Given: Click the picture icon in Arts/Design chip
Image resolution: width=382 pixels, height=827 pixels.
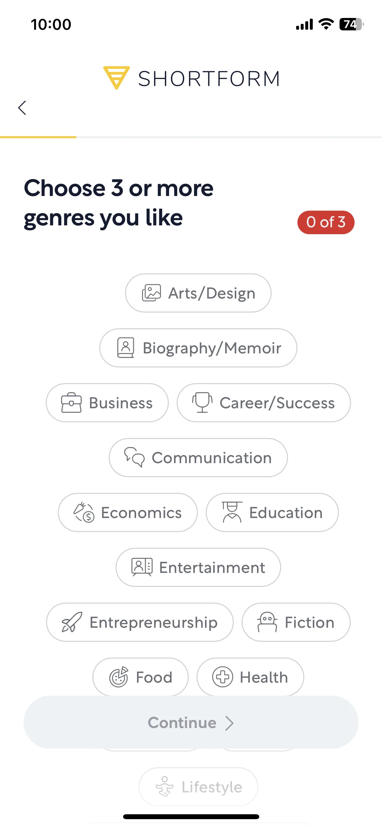Looking at the screenshot, I should click(x=151, y=293).
